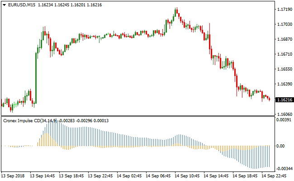Click the current price label 1.16216
Image resolution: width=294 pixels, height=181 pixels.
click(284, 100)
